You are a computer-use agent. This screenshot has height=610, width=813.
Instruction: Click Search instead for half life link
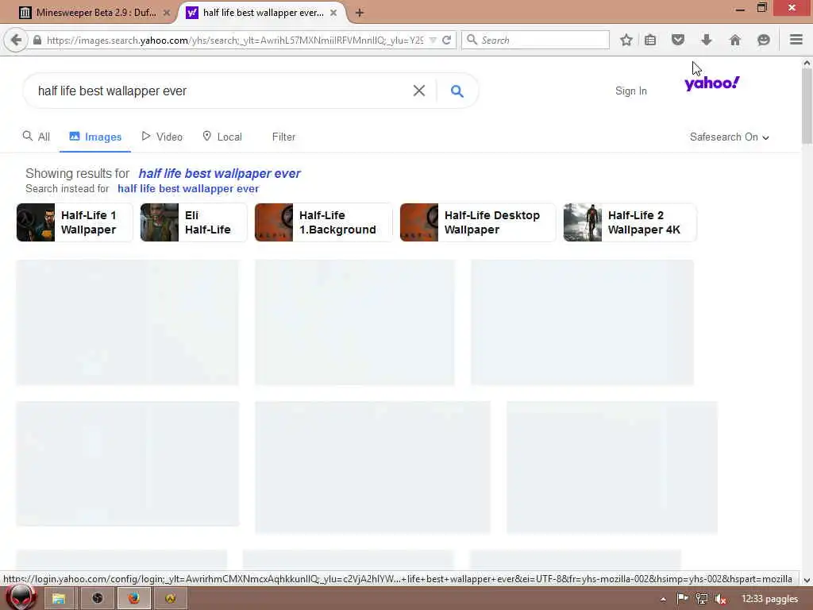(x=188, y=189)
